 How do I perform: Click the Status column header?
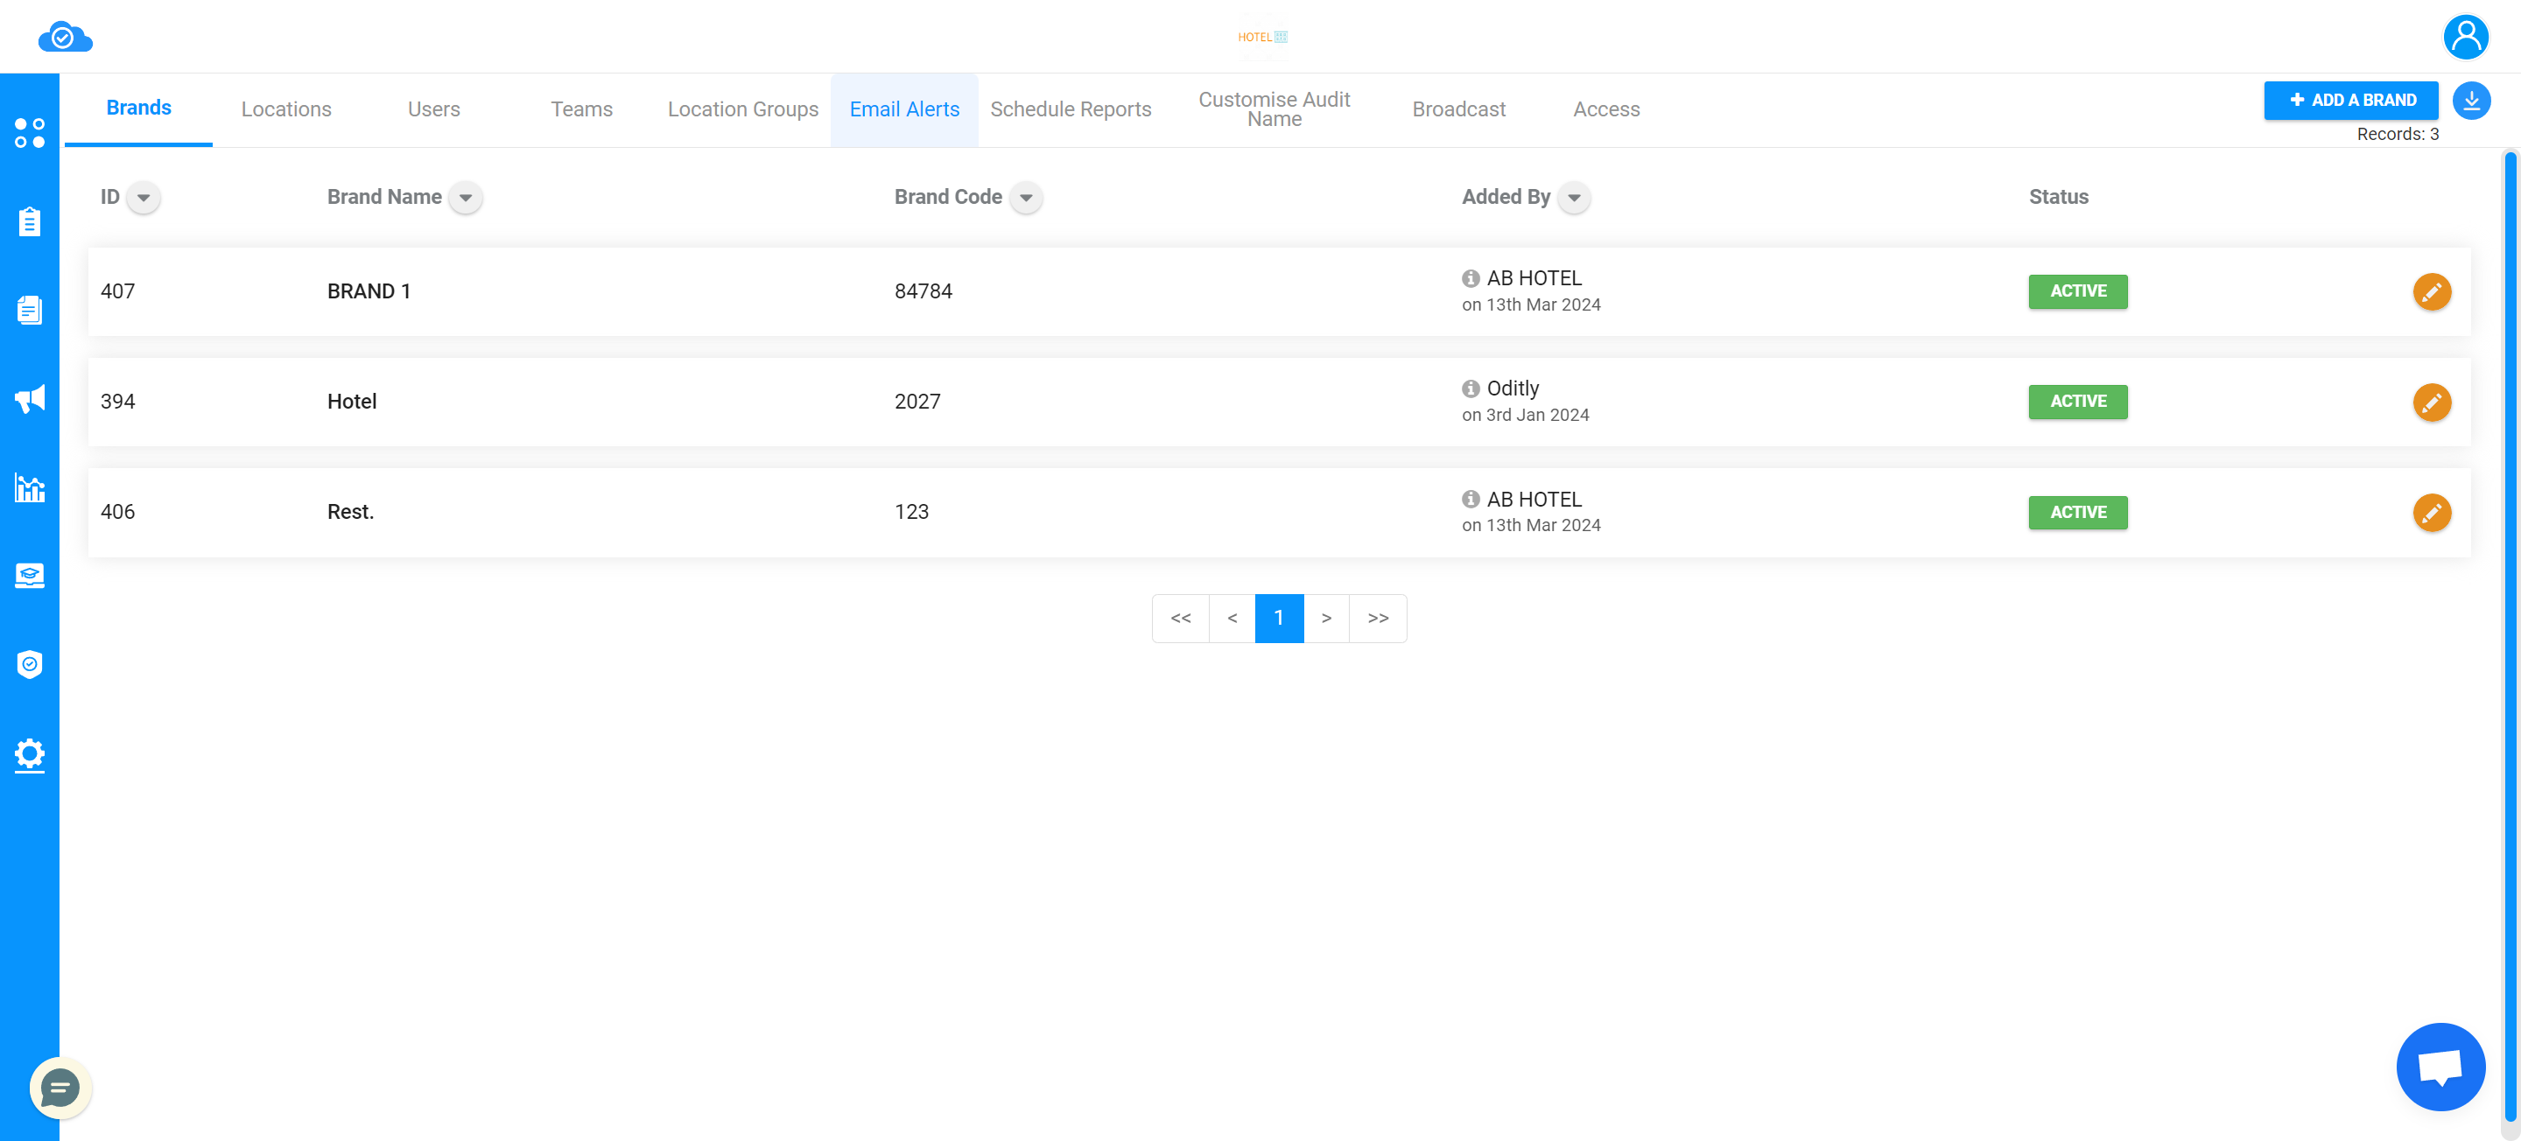[x=2058, y=198]
